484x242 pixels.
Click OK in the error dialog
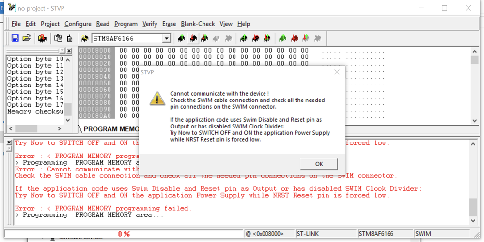point(319,164)
